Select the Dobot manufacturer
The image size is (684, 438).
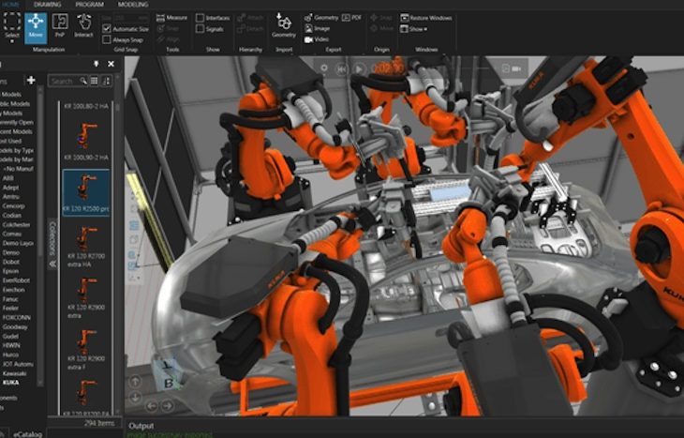(11, 262)
